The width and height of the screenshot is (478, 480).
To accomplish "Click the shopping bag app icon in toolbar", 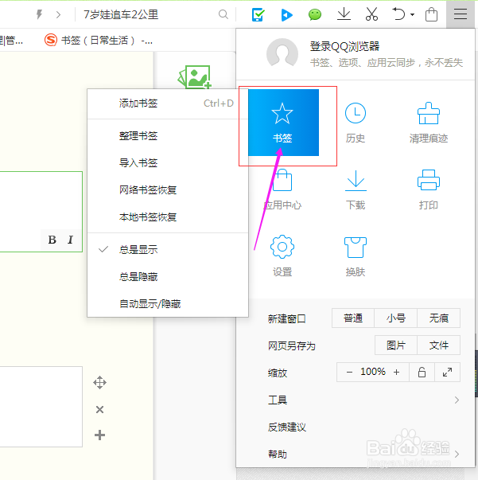I will click(x=431, y=14).
